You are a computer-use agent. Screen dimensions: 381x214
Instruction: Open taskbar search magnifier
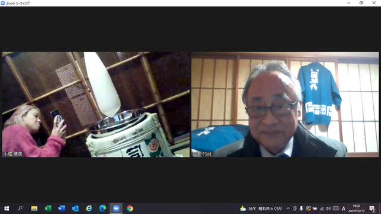[x=20, y=209]
